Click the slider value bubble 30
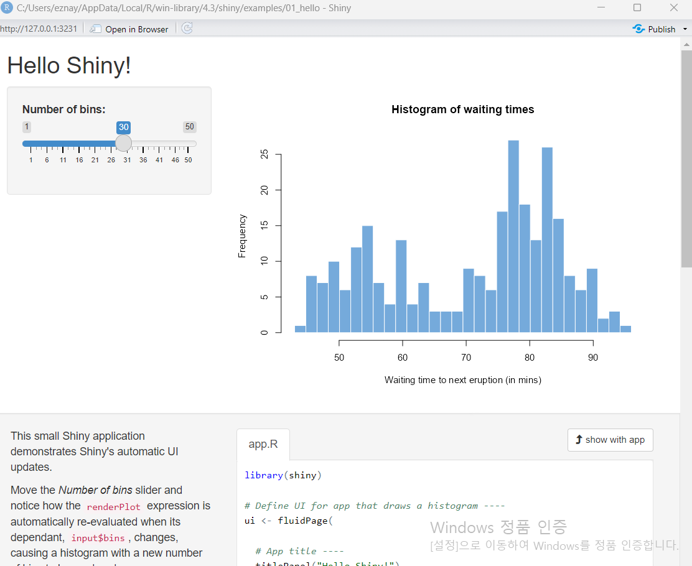Viewport: 692px width, 566px height. point(124,128)
